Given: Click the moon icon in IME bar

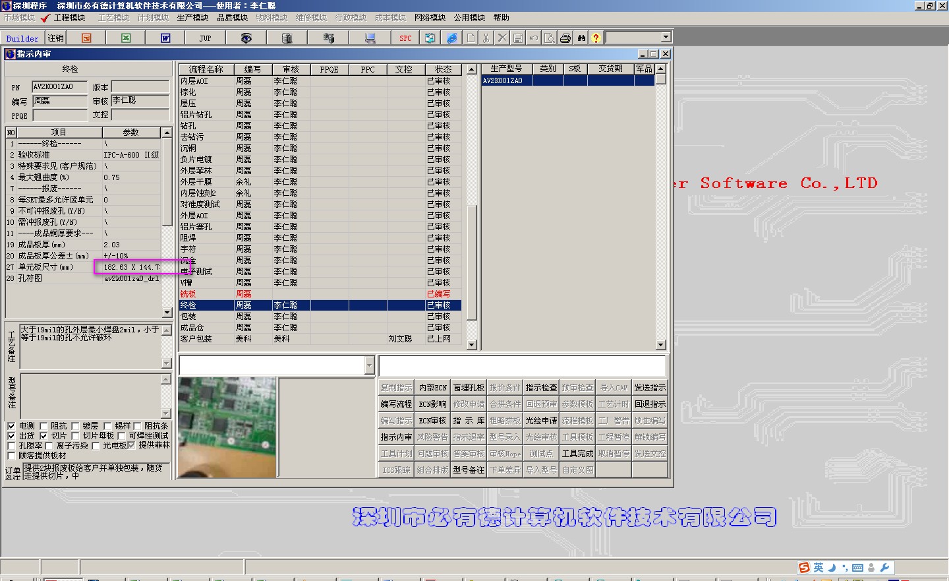Looking at the screenshot, I should pyautogui.click(x=832, y=568).
